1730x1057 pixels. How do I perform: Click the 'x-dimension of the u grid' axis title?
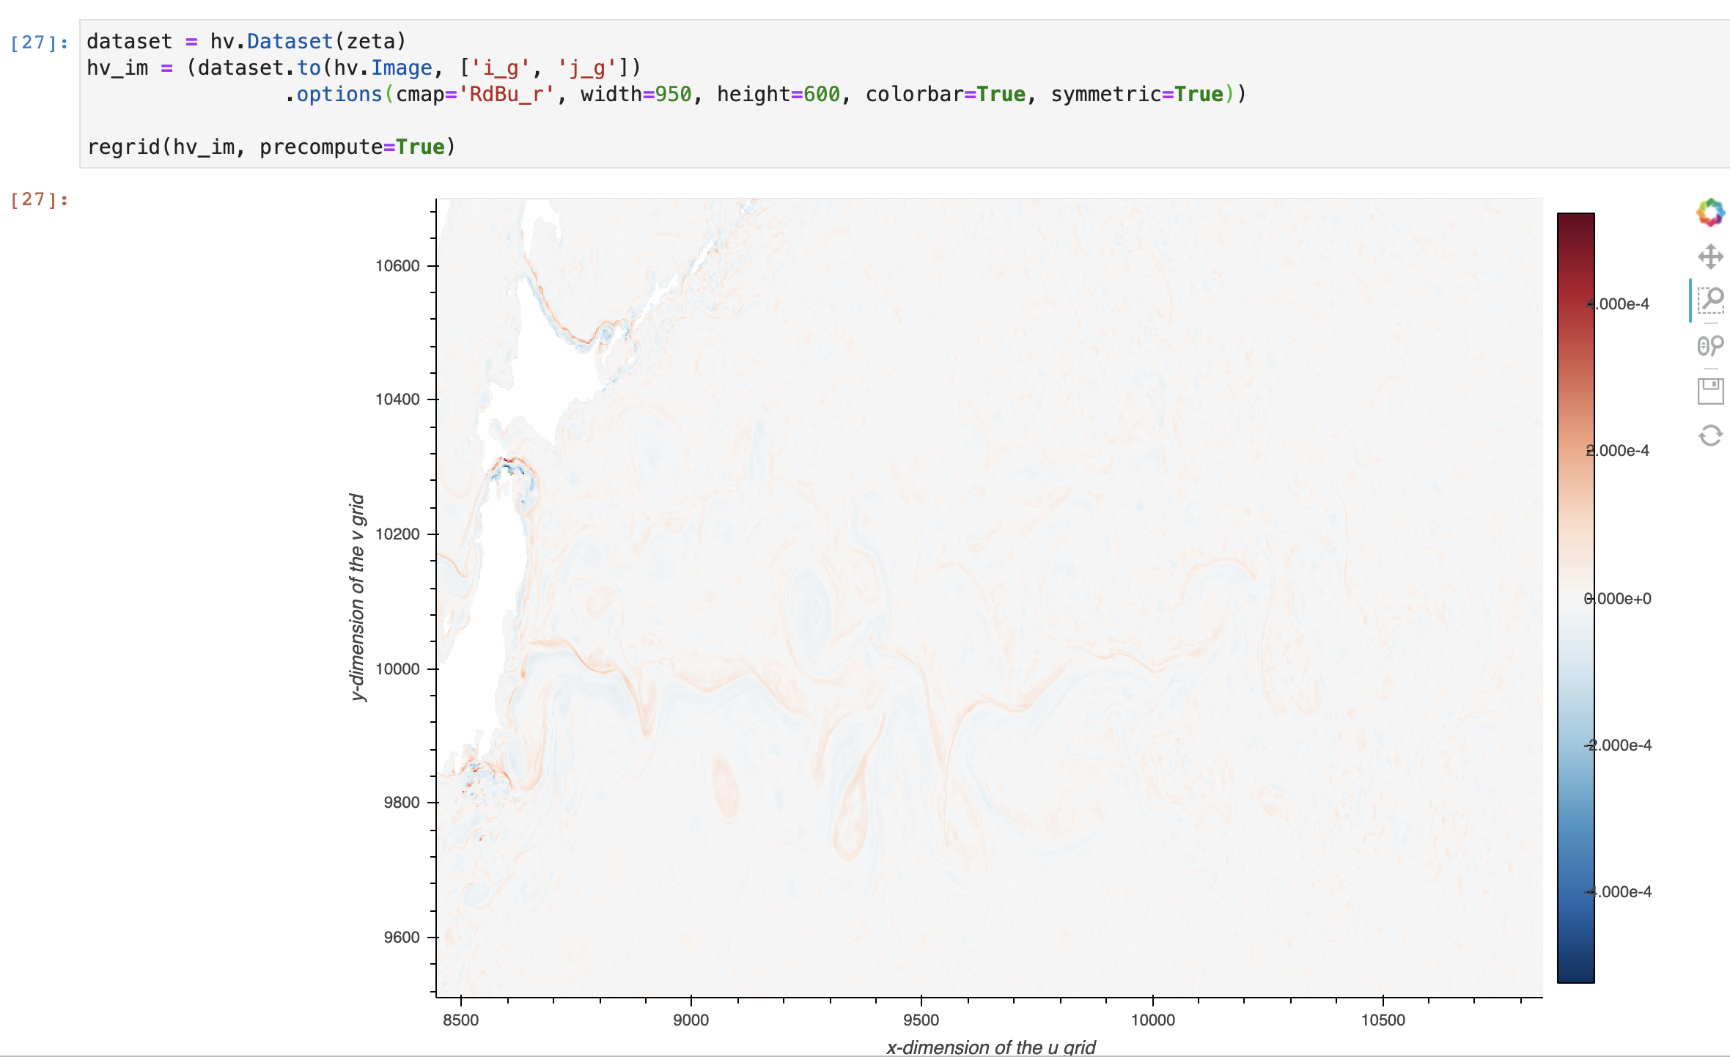(x=991, y=1047)
